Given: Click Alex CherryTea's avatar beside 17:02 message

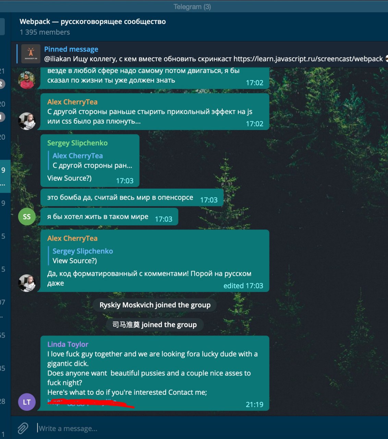Looking at the screenshot, I should (x=27, y=121).
